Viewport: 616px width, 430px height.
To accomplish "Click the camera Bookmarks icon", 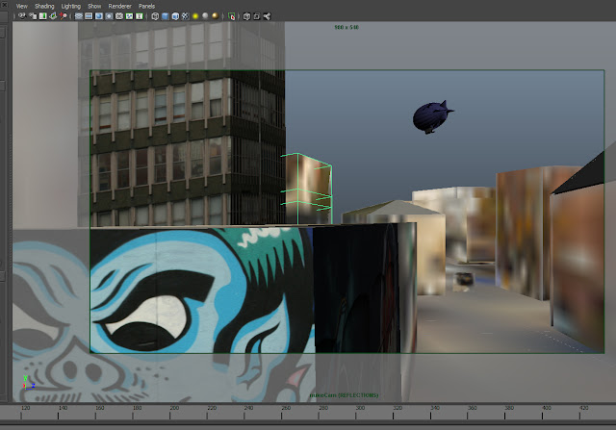I will click(x=42, y=16).
